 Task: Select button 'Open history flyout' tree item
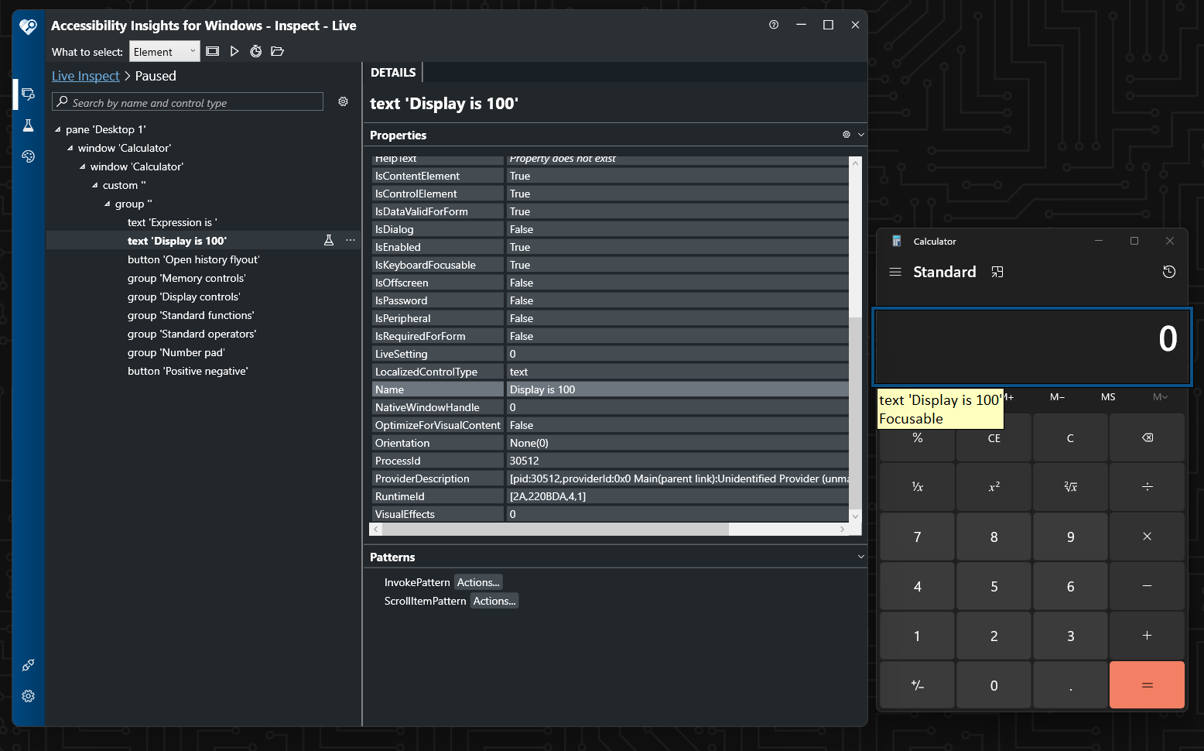193,259
